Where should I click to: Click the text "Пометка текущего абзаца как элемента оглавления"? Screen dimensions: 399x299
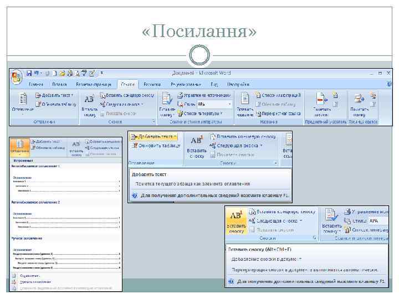click(x=192, y=184)
